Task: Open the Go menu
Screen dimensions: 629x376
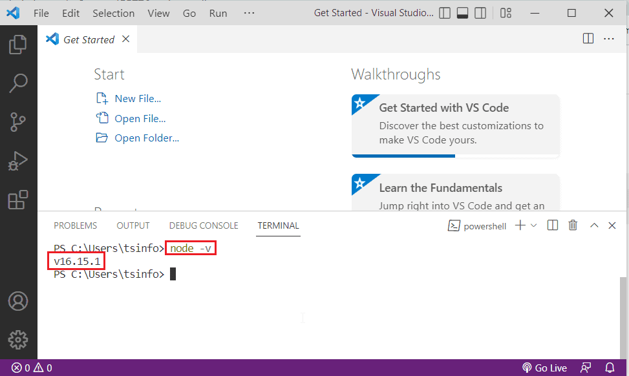Action: point(189,13)
